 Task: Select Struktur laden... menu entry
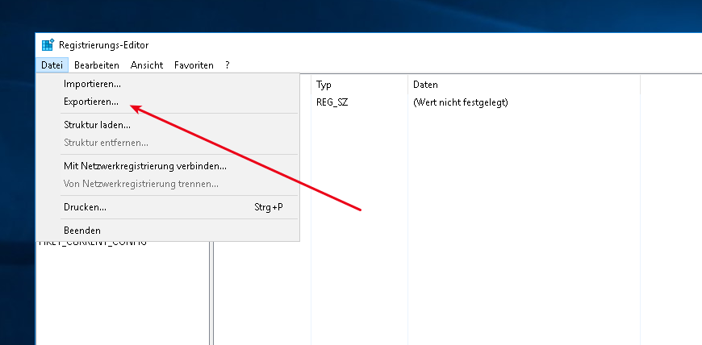168,125
